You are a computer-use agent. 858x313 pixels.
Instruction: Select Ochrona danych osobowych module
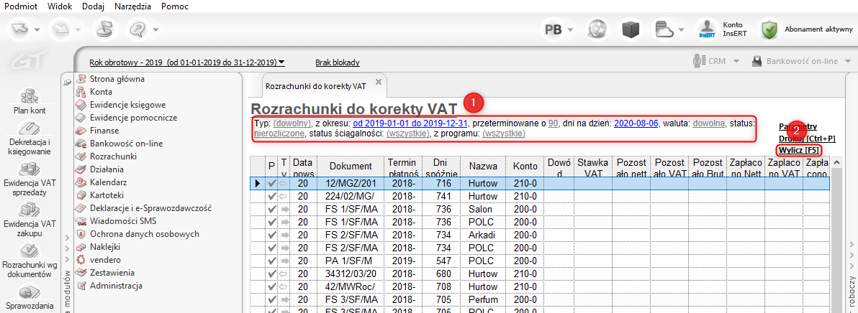pyautogui.click(x=145, y=234)
